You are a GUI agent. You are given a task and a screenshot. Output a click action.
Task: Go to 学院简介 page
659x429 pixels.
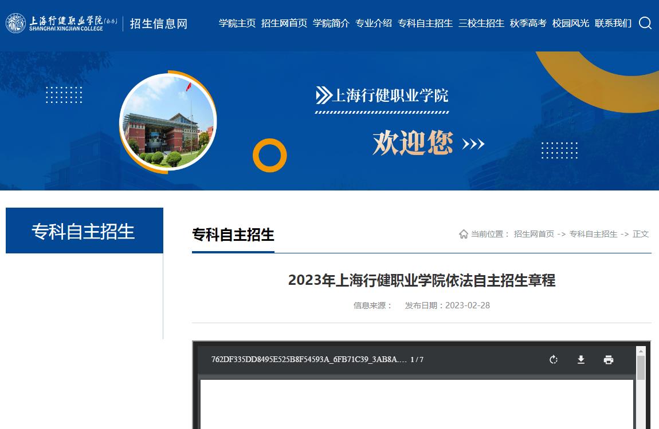[x=331, y=23]
